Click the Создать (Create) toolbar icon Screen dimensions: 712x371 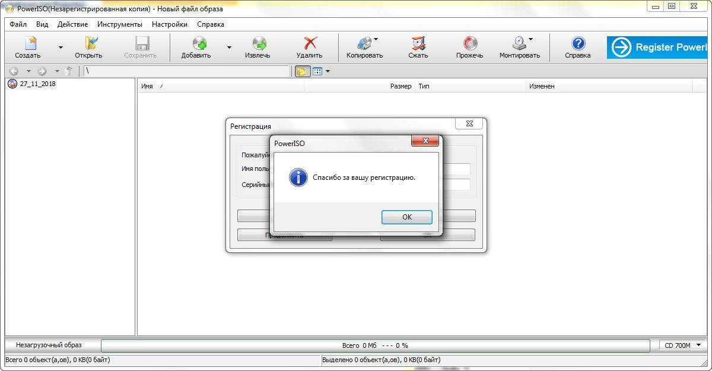click(28, 47)
